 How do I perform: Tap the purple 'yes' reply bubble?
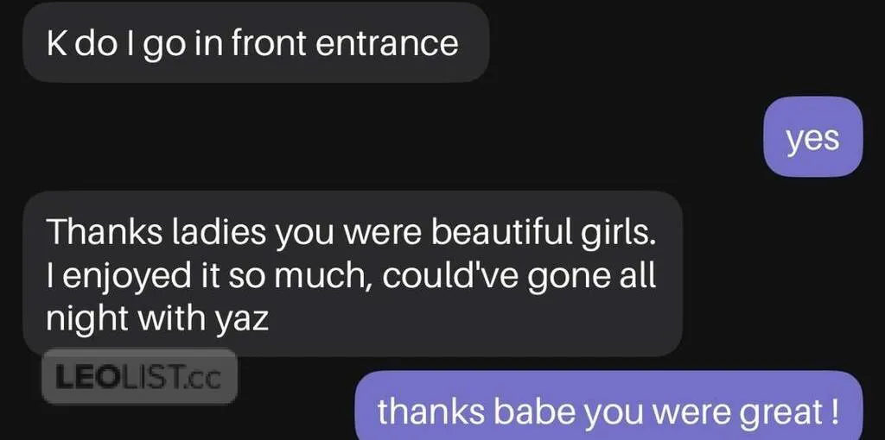coord(812,137)
